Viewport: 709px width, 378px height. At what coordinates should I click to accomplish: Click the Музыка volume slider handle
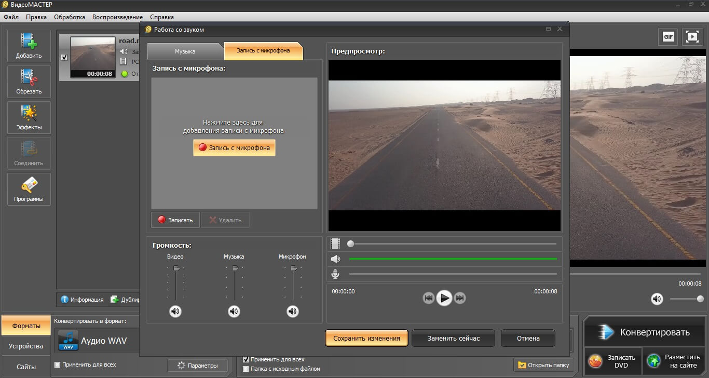pyautogui.click(x=235, y=268)
